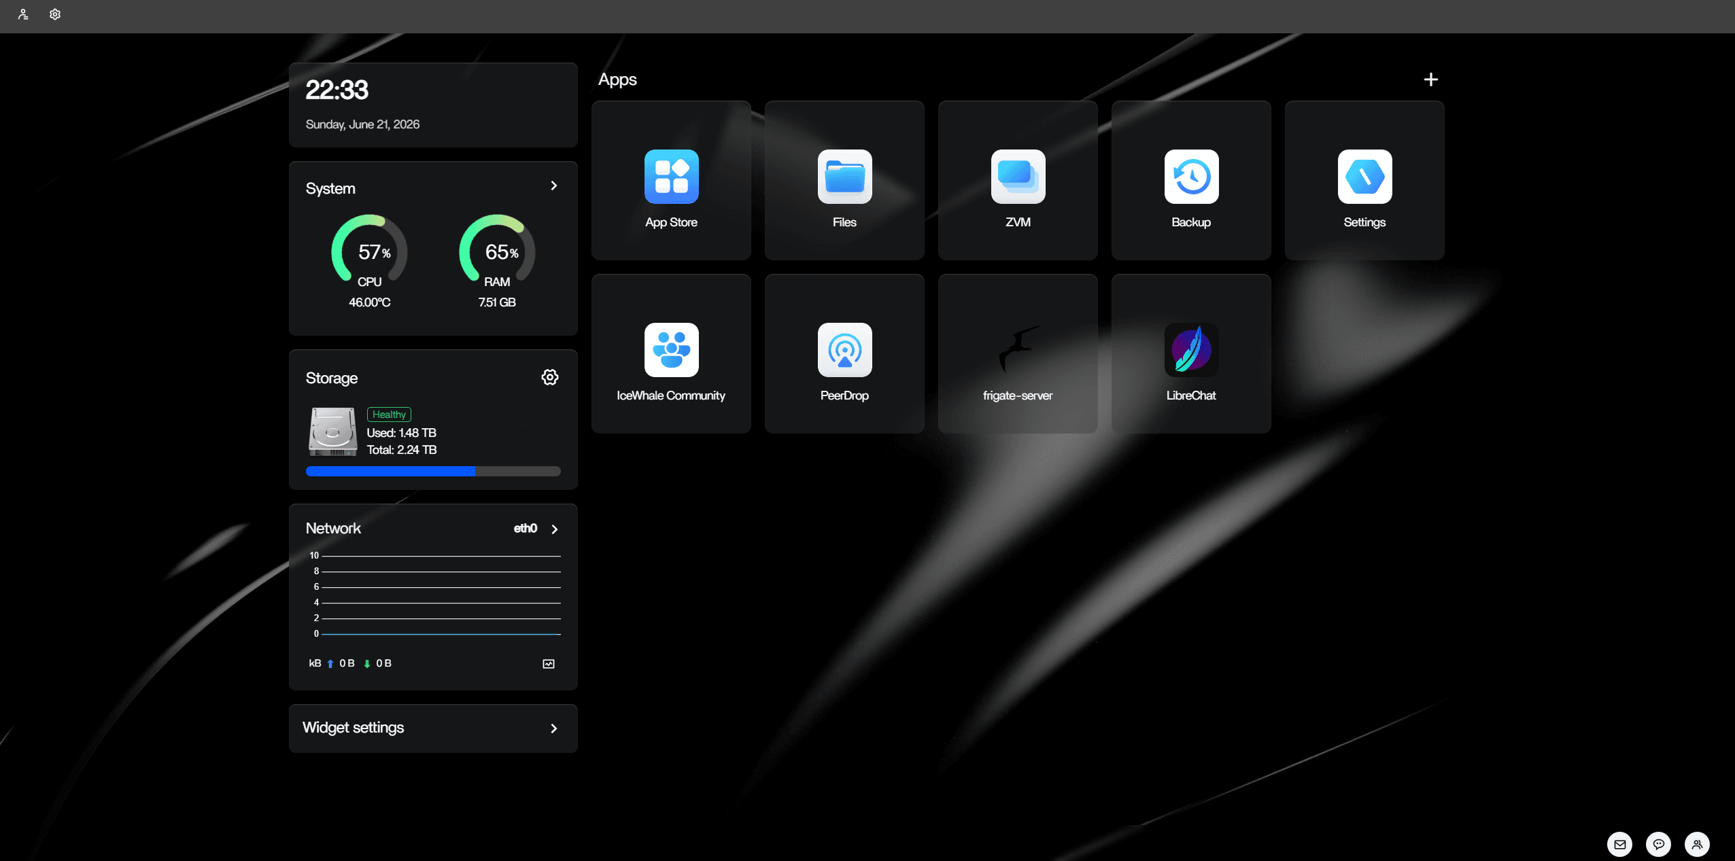
Task: Click the network traffic chart
Action: (x=435, y=595)
